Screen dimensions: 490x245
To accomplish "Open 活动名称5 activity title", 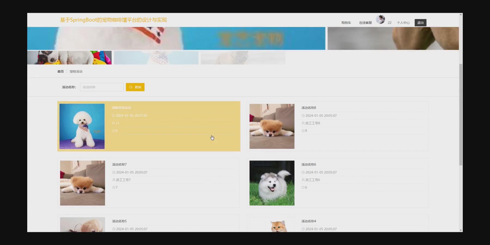I will 119,221.
